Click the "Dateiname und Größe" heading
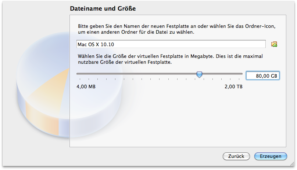 pyautogui.click(x=103, y=8)
